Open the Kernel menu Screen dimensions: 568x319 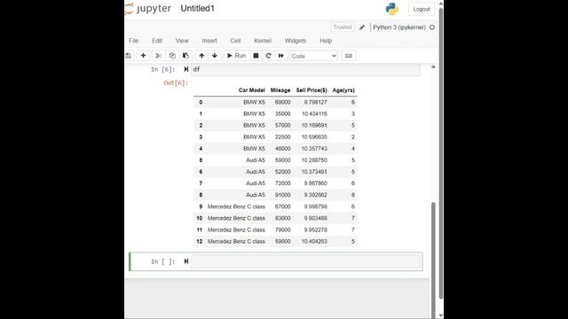[x=263, y=41]
